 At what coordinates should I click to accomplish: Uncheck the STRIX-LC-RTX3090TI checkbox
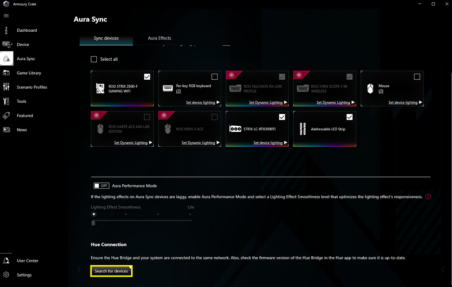pyautogui.click(x=282, y=117)
